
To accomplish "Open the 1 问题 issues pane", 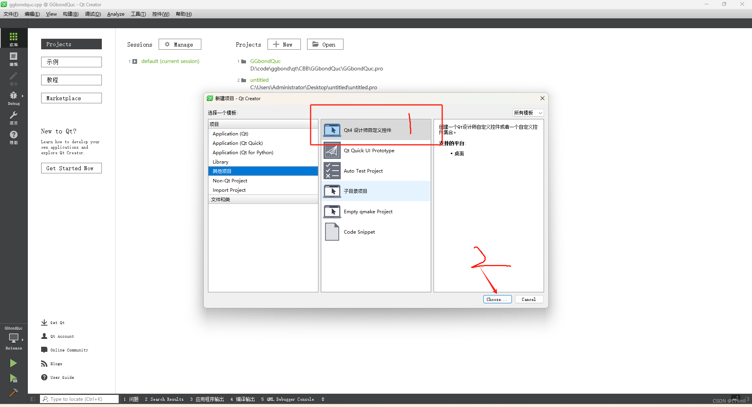I will click(131, 399).
